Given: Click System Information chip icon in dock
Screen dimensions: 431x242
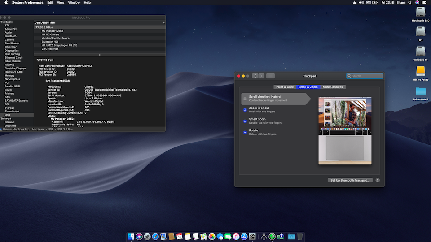Looking at the screenshot, I should (x=280, y=237).
